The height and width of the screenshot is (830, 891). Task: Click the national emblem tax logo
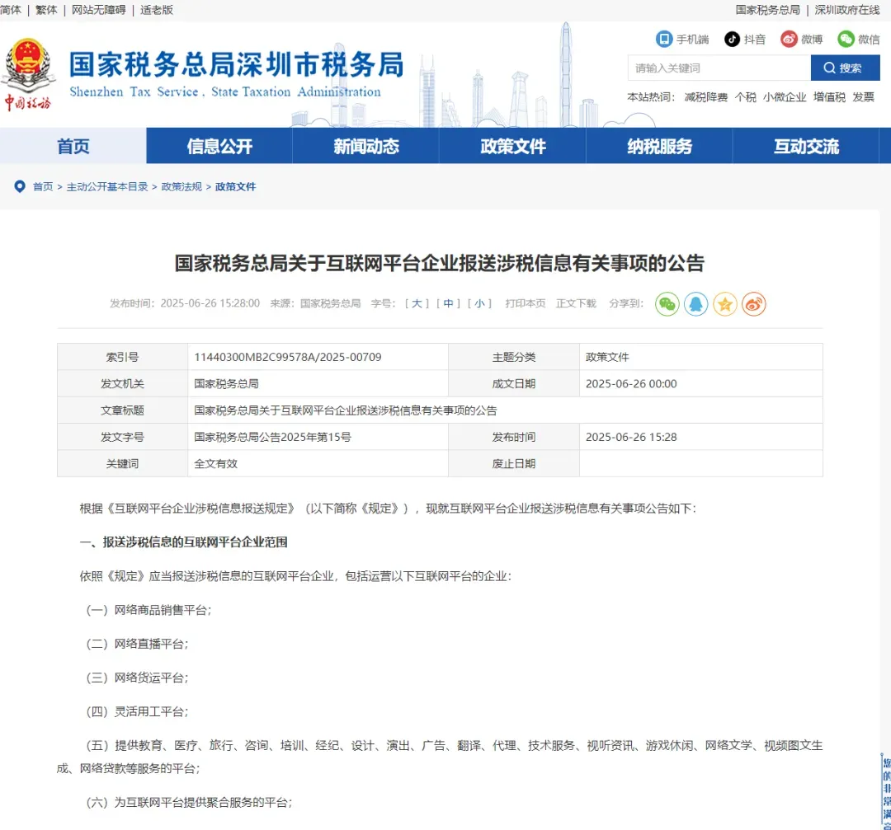click(27, 74)
